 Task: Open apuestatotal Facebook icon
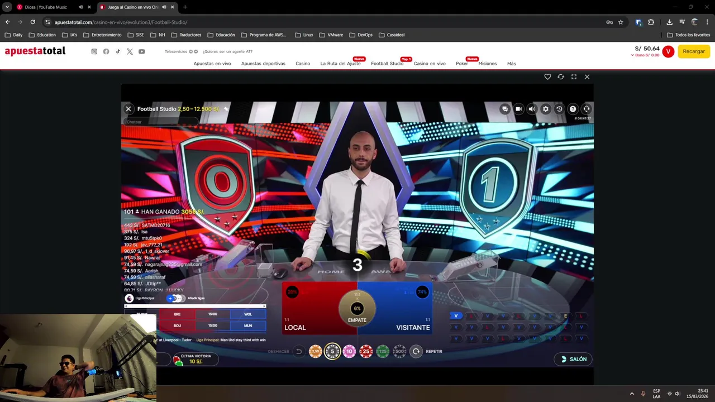pyautogui.click(x=106, y=51)
